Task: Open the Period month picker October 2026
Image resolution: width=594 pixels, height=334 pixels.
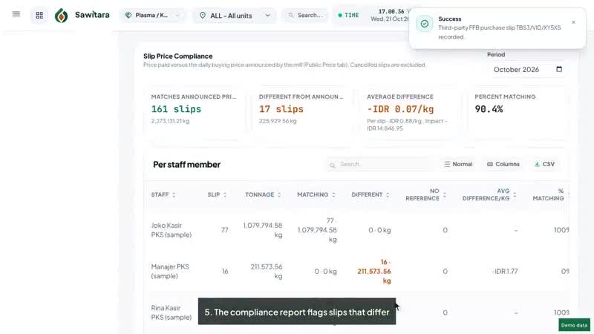Action: 528,69
